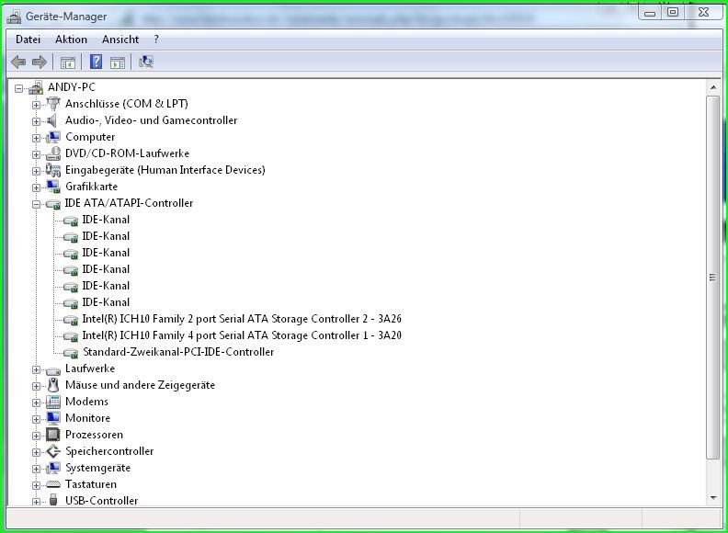This screenshot has width=728, height=533.
Task: Collapse the IDE ATA/ATAPI-Controller node
Action: pos(36,204)
